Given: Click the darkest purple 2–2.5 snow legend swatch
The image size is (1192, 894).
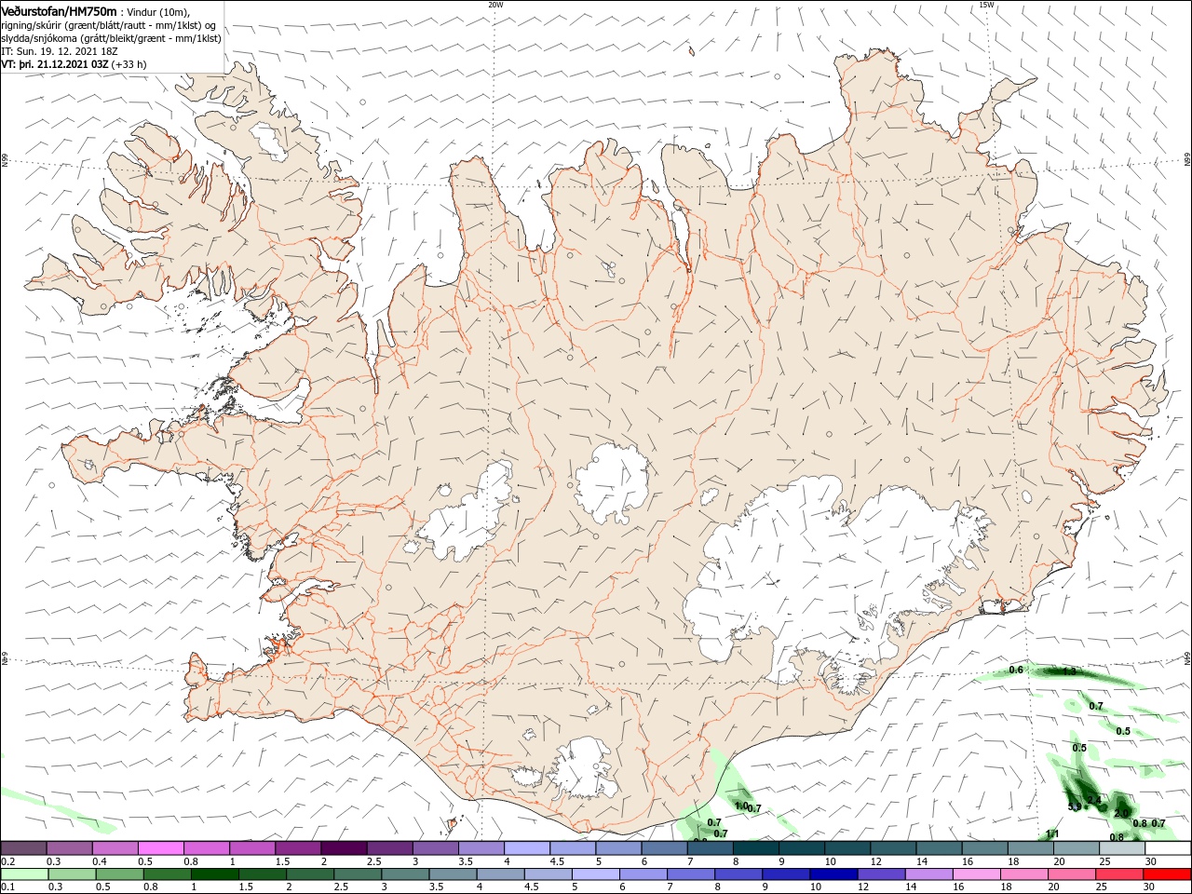Looking at the screenshot, I should pos(344,848).
